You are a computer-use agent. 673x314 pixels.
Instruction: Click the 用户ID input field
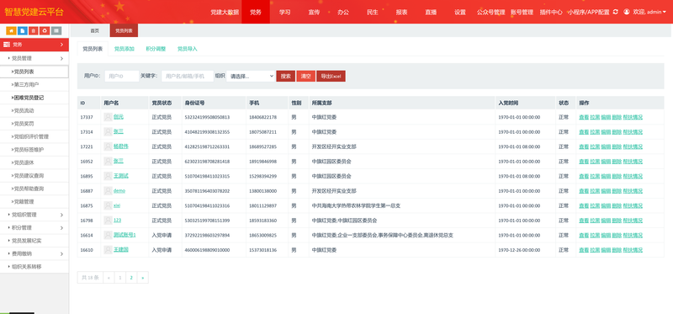coord(122,76)
